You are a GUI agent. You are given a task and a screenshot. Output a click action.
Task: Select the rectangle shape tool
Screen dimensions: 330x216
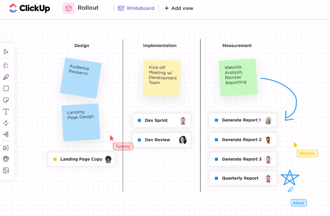[x=6, y=88]
